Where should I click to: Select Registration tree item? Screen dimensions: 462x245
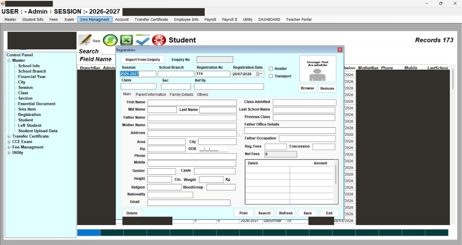tap(29, 115)
